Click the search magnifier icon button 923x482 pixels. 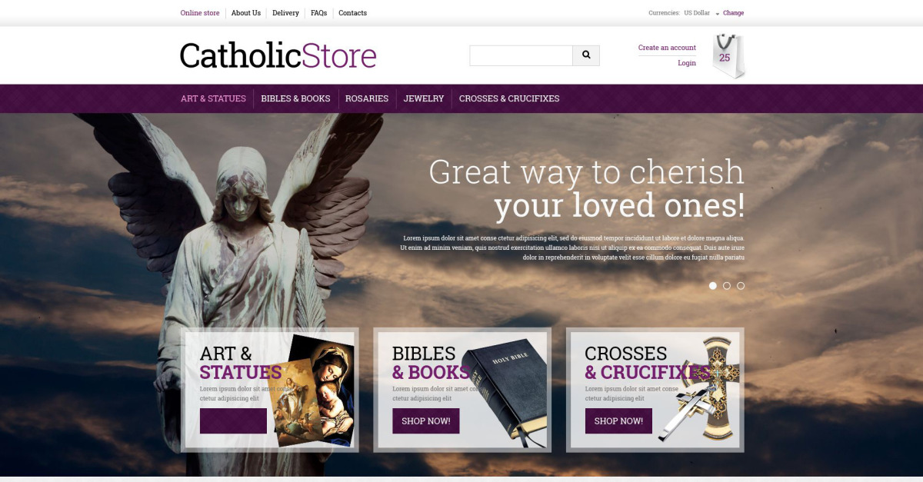[x=586, y=55]
